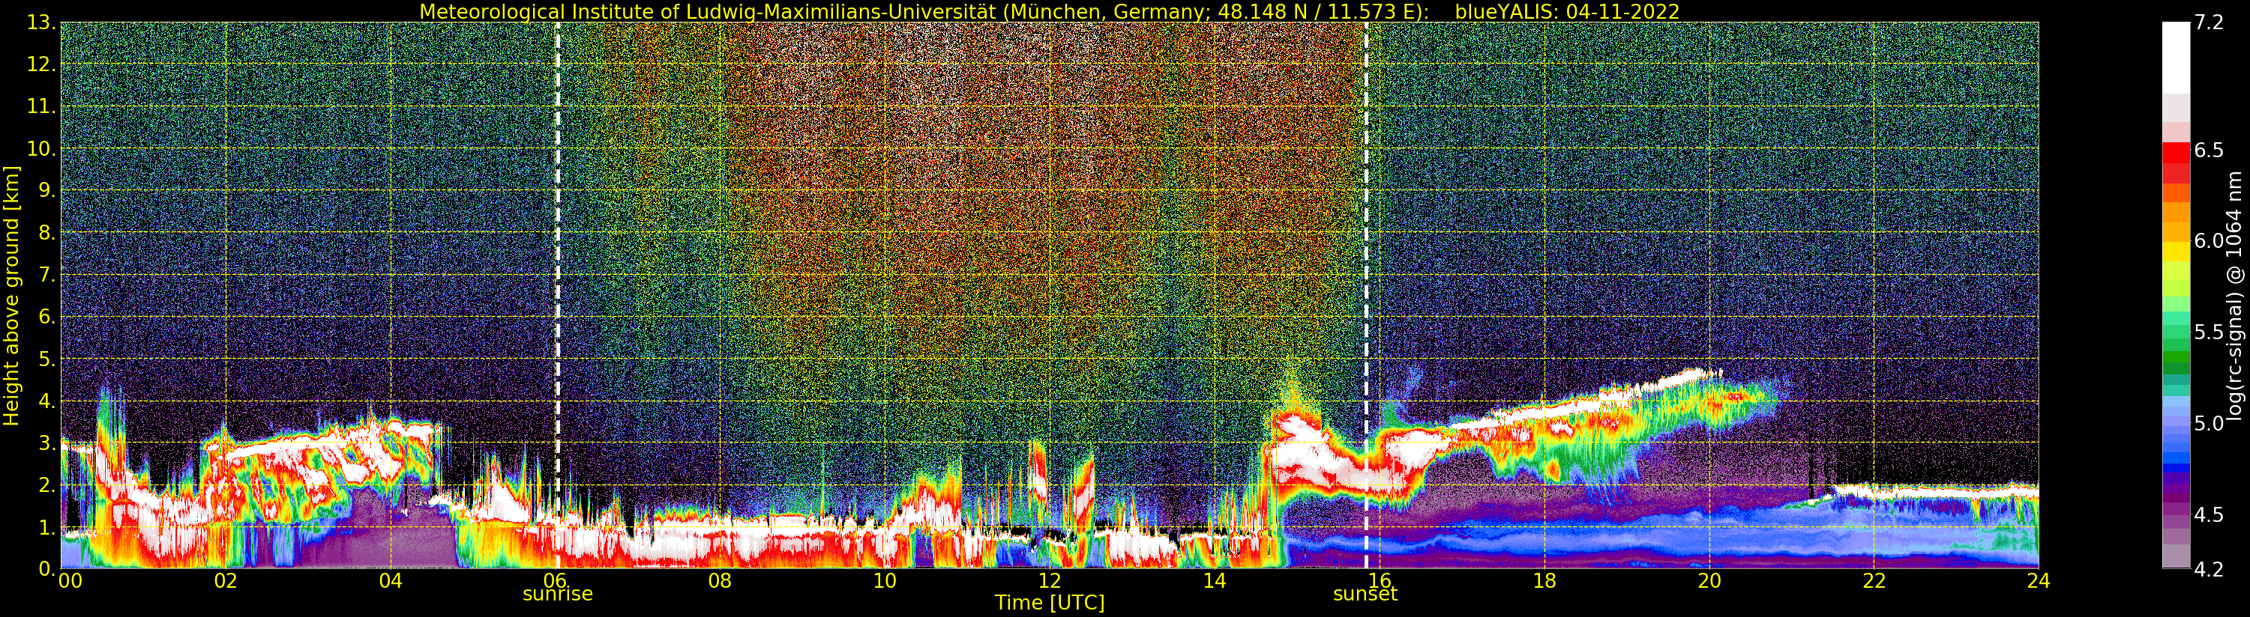Image resolution: width=2250 pixels, height=617 pixels.
Task: Click the 'sunrise' label below the axis
Action: pyautogui.click(x=557, y=595)
